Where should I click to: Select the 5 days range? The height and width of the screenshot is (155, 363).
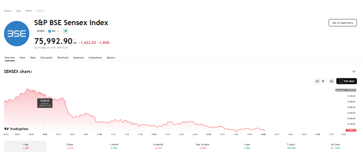(70, 146)
